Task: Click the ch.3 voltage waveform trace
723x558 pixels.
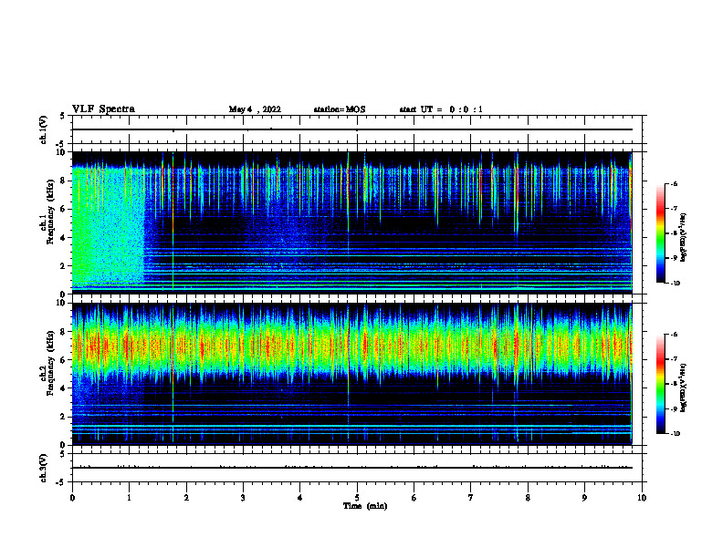Action: [x=352, y=468]
